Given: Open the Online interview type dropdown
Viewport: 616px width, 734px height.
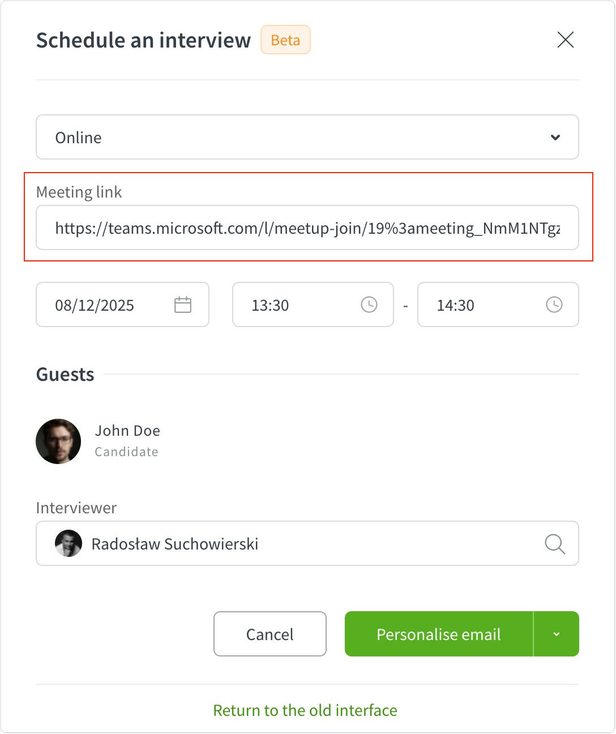Looking at the screenshot, I should coord(307,138).
